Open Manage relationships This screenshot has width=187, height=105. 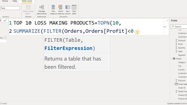41,10
